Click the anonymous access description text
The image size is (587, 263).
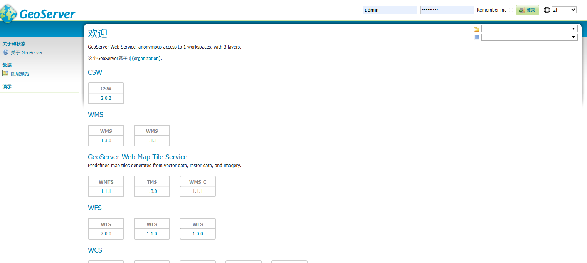click(x=164, y=47)
